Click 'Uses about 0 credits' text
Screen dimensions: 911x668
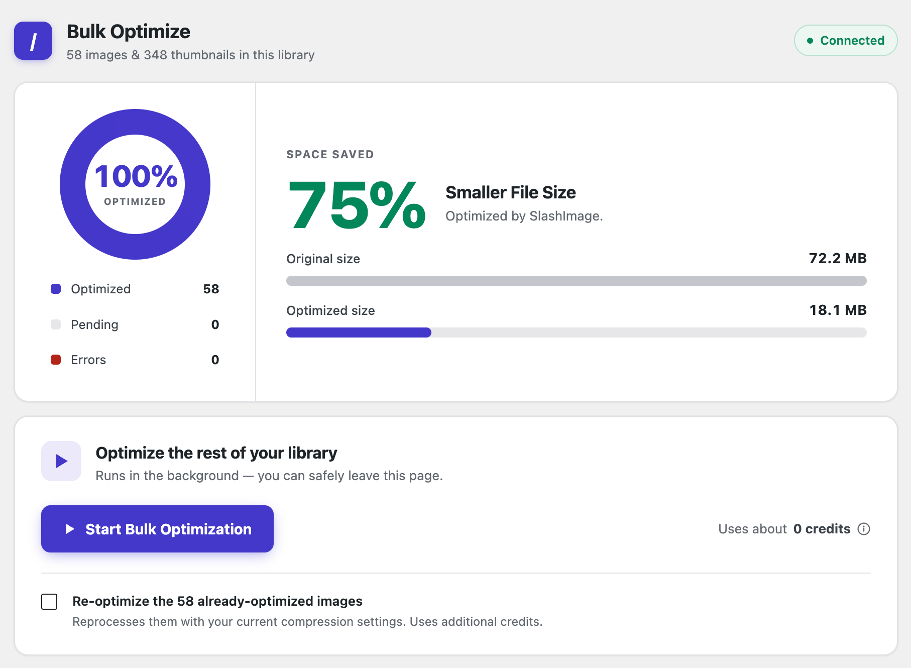[784, 529]
